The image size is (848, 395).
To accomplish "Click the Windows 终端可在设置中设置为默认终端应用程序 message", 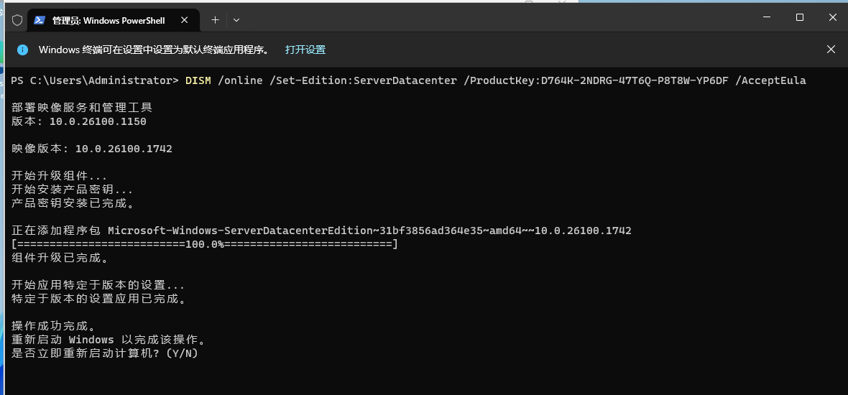I will click(154, 50).
